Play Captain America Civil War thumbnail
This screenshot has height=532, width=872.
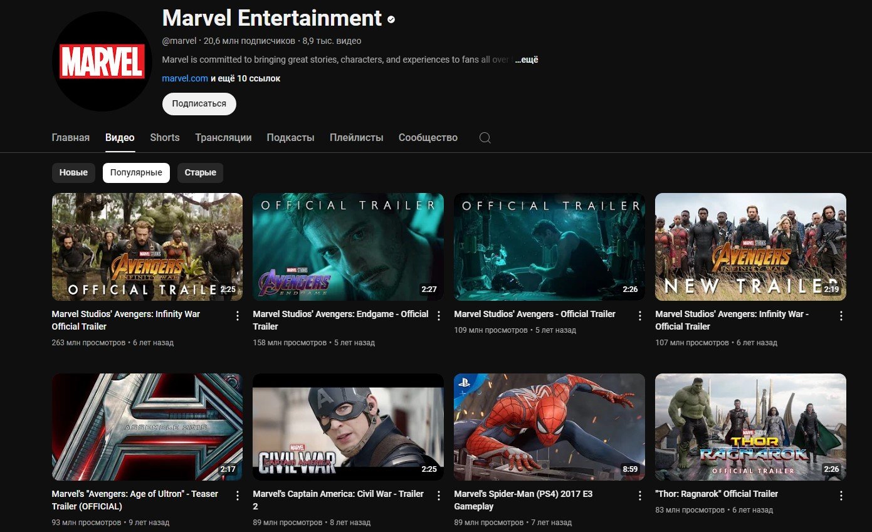coord(348,427)
